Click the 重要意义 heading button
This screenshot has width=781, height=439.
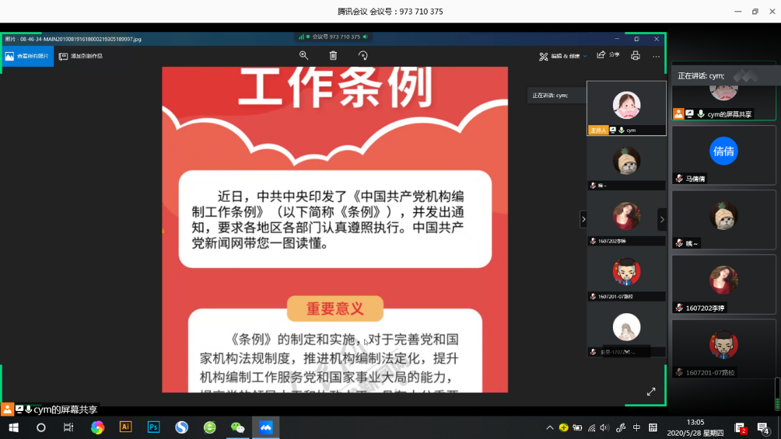335,308
